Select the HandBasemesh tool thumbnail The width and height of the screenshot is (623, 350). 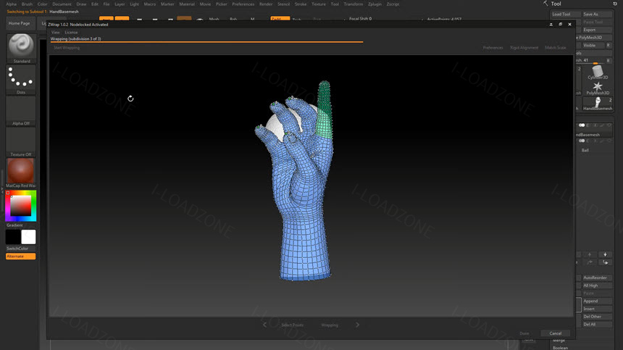(598, 104)
